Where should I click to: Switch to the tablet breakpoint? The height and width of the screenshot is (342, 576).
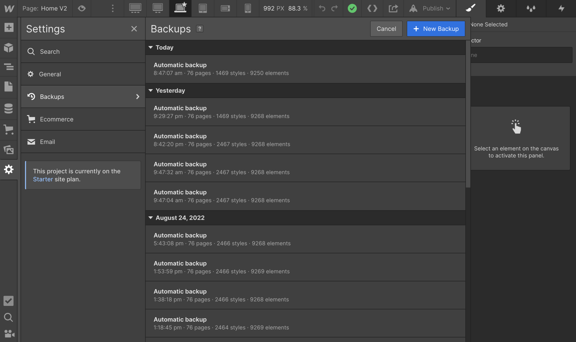coord(203,8)
